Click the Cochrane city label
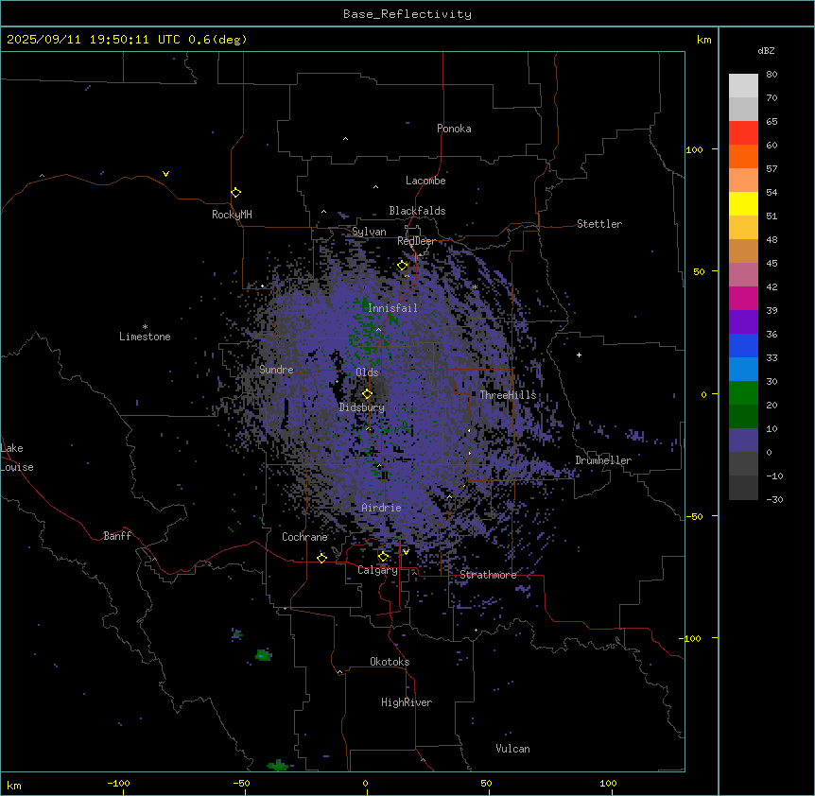Screen dimensions: 815x796 tap(304, 537)
